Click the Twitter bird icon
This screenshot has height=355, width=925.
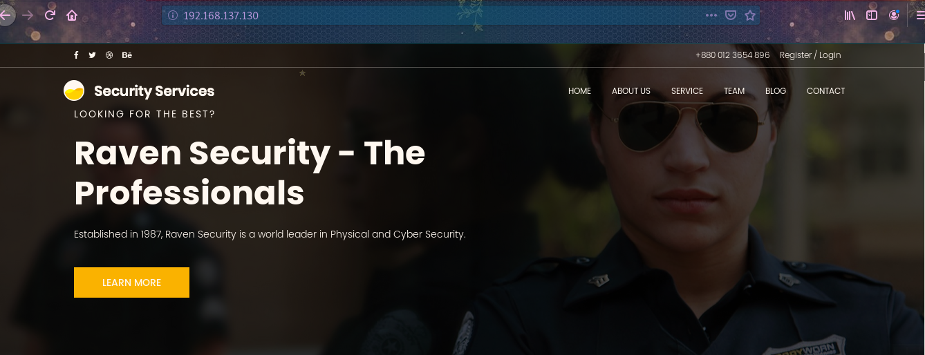click(92, 55)
